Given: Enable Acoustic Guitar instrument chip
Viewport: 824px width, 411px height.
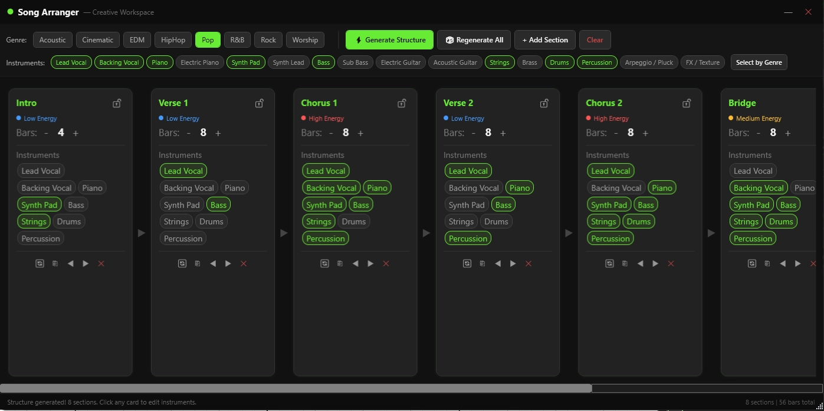Looking at the screenshot, I should tap(455, 62).
